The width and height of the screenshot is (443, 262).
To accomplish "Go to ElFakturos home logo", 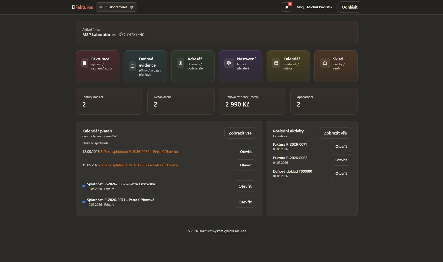I will tap(82, 7).
